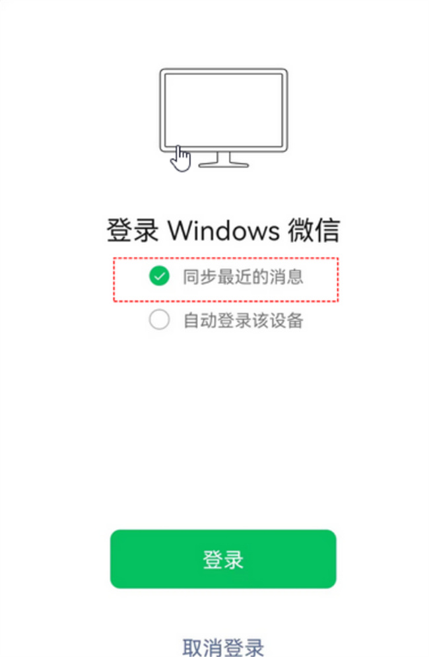Tap the 取消登录 link
The height and width of the screenshot is (657, 429).
click(223, 647)
